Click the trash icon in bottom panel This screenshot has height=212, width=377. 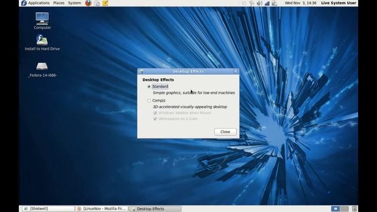point(354,208)
